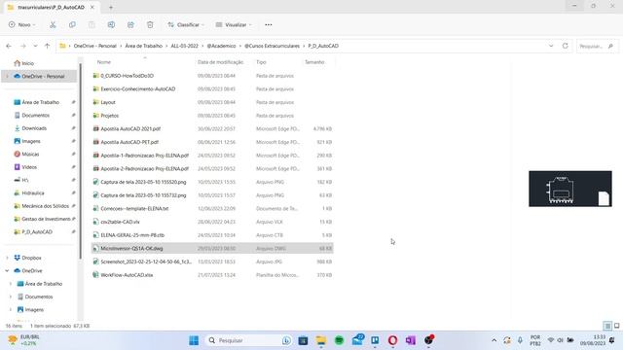Expand the Documentos node under OneDrive
623x350 pixels.
click(x=11, y=297)
